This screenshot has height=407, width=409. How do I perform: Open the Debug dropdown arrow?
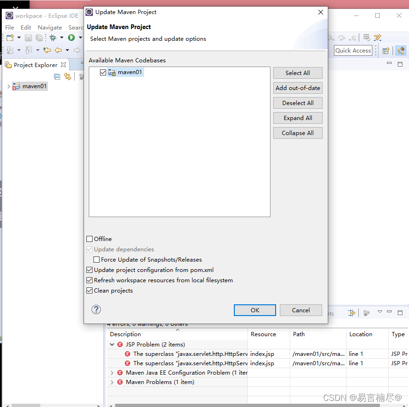pos(62,38)
